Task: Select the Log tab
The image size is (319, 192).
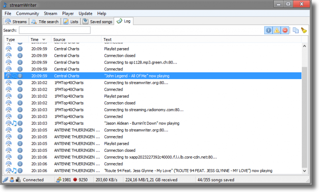Action: click(x=124, y=21)
